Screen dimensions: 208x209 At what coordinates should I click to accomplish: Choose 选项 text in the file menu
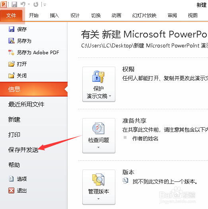click(x=22, y=179)
